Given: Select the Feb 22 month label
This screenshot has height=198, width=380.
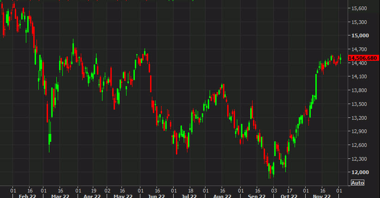Looking at the screenshot, I should [x=27, y=196].
